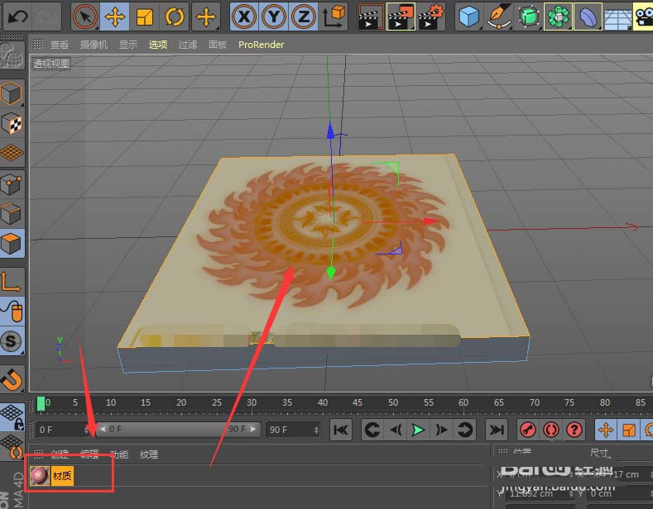653x509 pixels.
Task: Click the red keyframe question mark button
Action: pyautogui.click(x=574, y=430)
